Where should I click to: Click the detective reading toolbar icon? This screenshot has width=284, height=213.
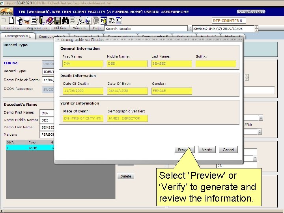click(112, 21)
